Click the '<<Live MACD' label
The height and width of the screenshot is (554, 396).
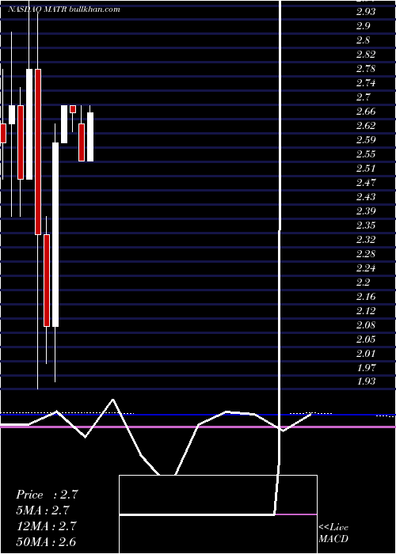pos(333,533)
